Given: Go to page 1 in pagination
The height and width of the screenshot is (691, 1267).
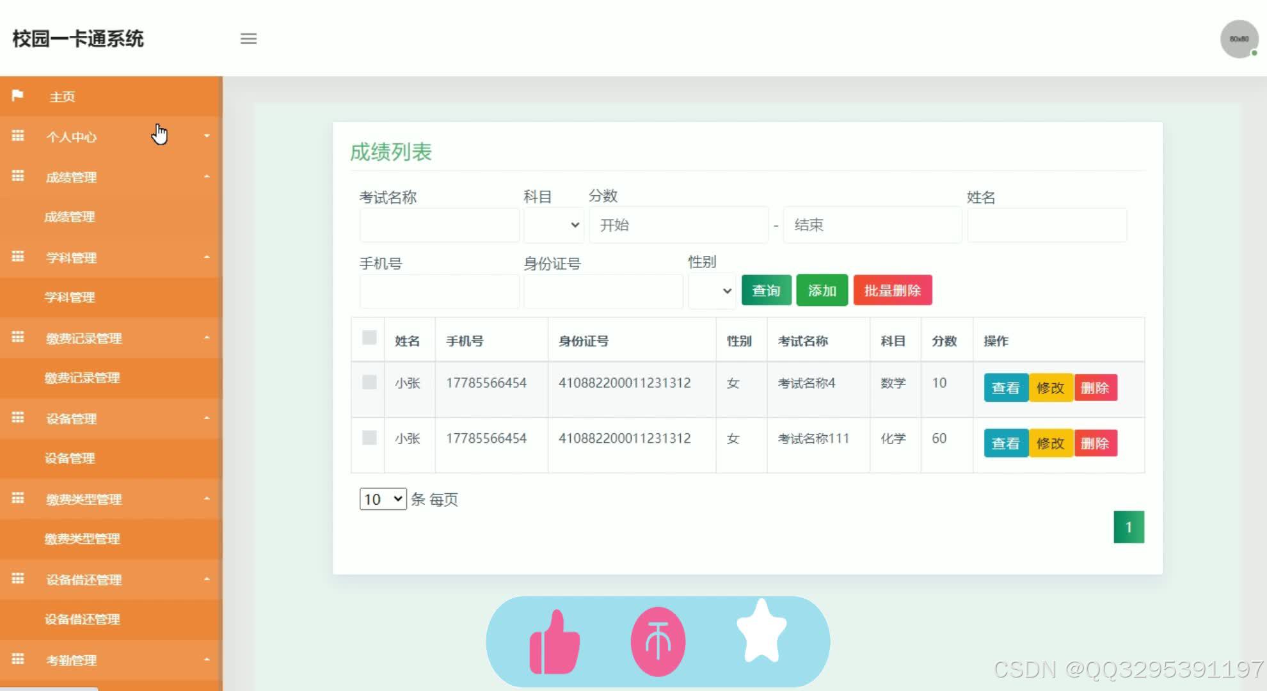Looking at the screenshot, I should pyautogui.click(x=1129, y=527).
